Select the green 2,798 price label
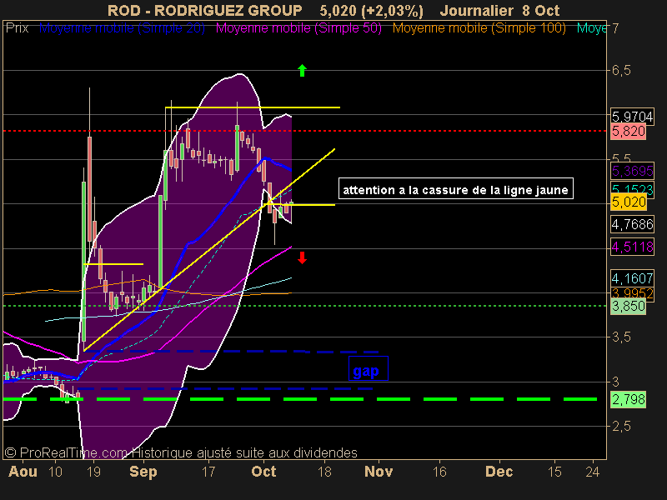This screenshot has height=500, width=667. pos(629,400)
